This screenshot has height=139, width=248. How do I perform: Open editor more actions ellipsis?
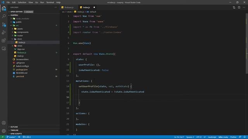tap(244, 7)
